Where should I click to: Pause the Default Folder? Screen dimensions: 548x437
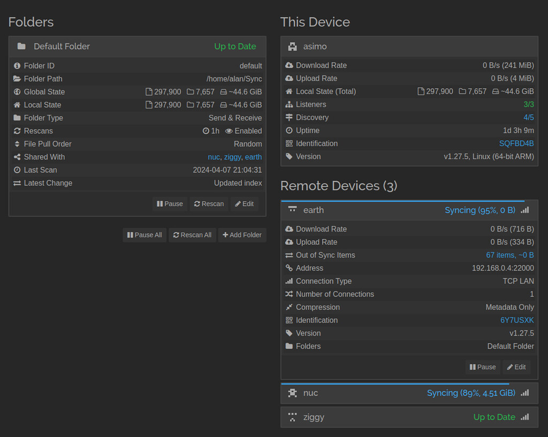tap(170, 204)
